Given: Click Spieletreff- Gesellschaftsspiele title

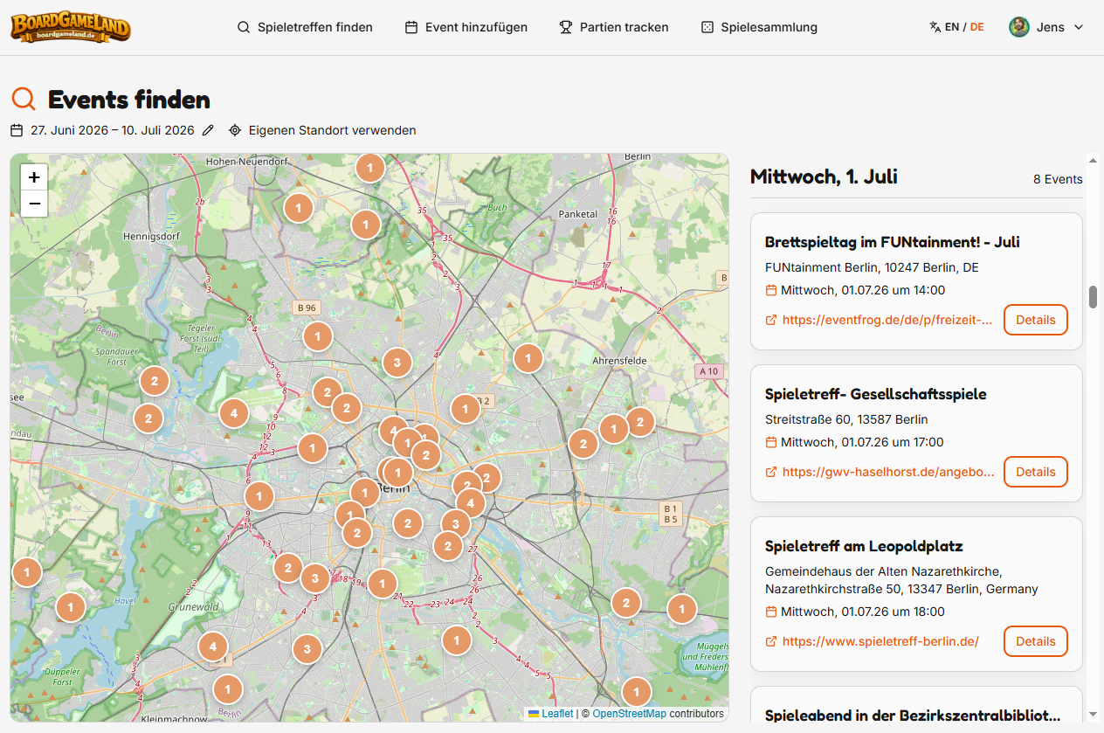Looking at the screenshot, I should [x=876, y=394].
